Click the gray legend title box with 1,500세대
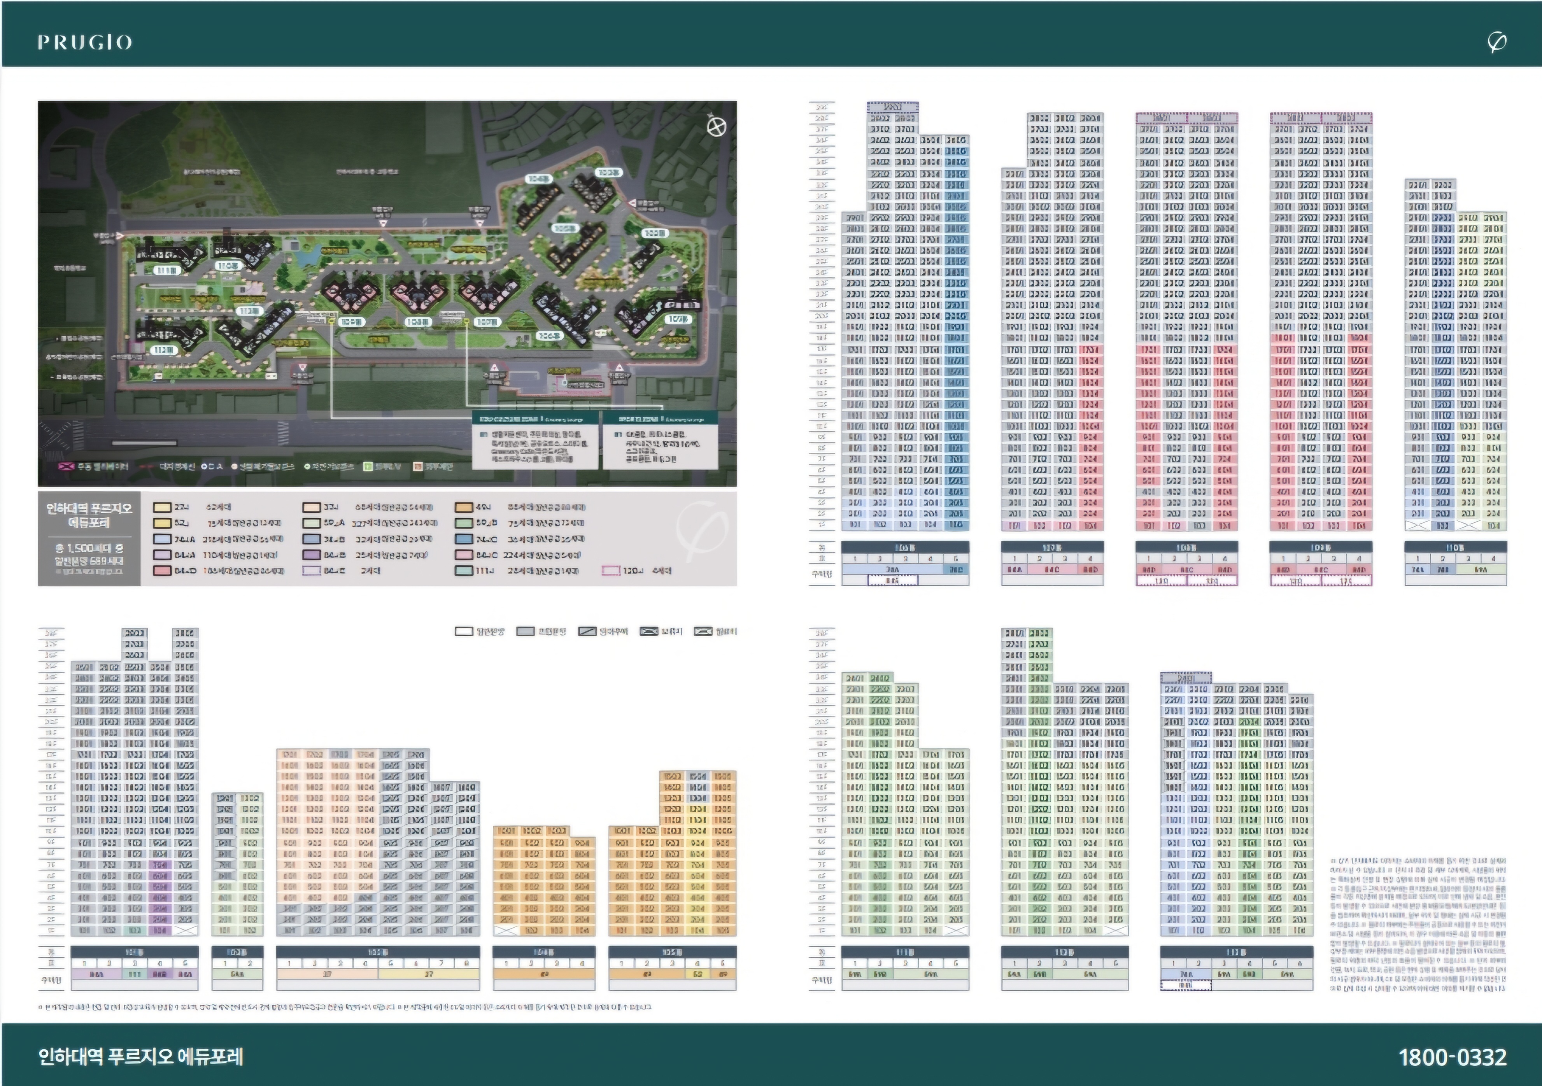This screenshot has height=1086, width=1542. 89,539
